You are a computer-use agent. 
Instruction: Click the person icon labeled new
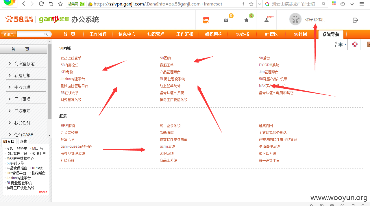tap(267, 20)
